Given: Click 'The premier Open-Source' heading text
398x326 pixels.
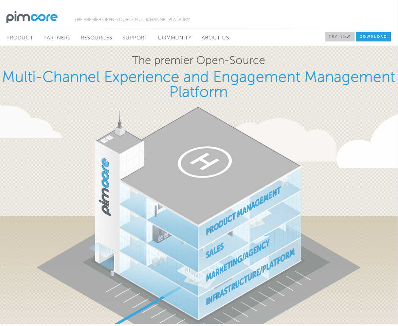Looking at the screenshot, I should [199, 60].
